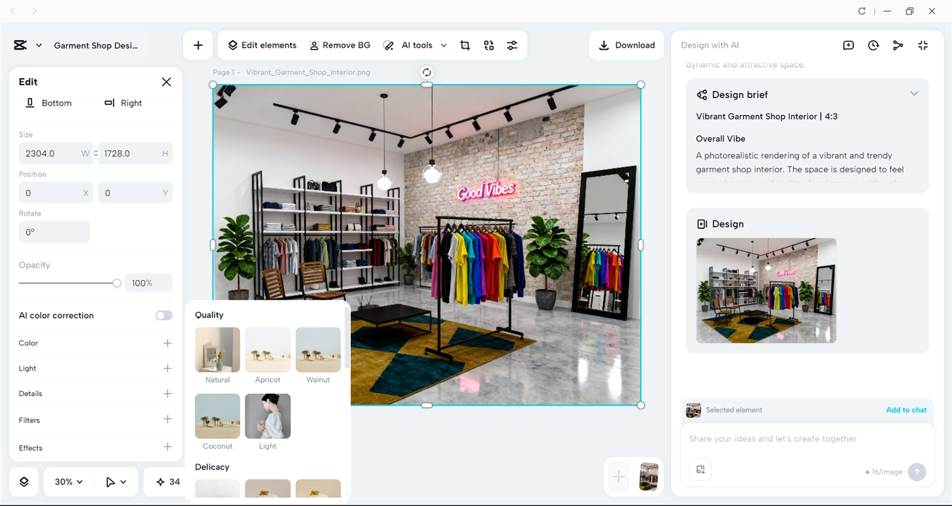Select the Remove BG tool
The width and height of the screenshot is (952, 506).
click(340, 45)
